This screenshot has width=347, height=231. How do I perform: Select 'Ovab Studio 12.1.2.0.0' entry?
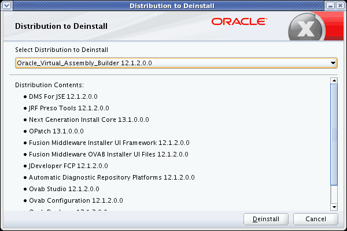coord(64,189)
